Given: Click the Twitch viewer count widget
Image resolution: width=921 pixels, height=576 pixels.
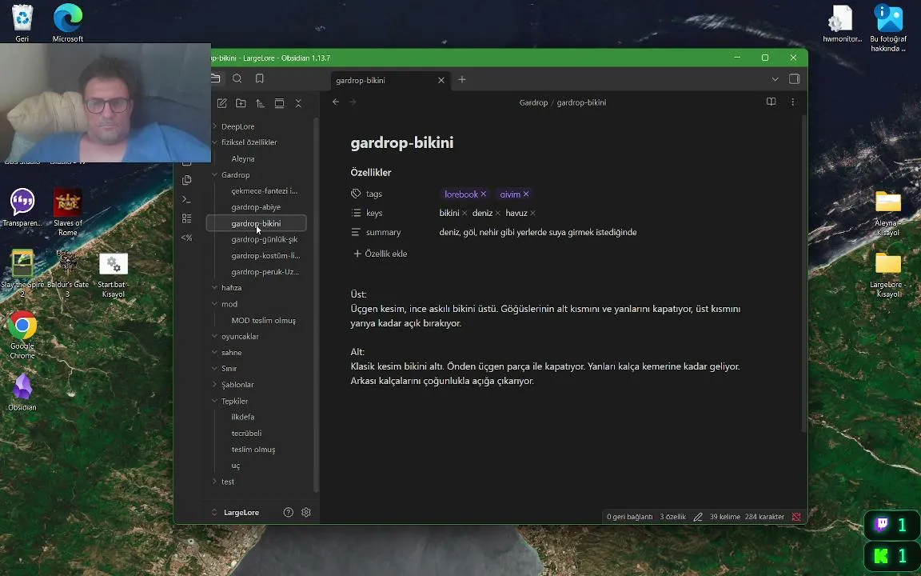Looking at the screenshot, I should pos(891,525).
